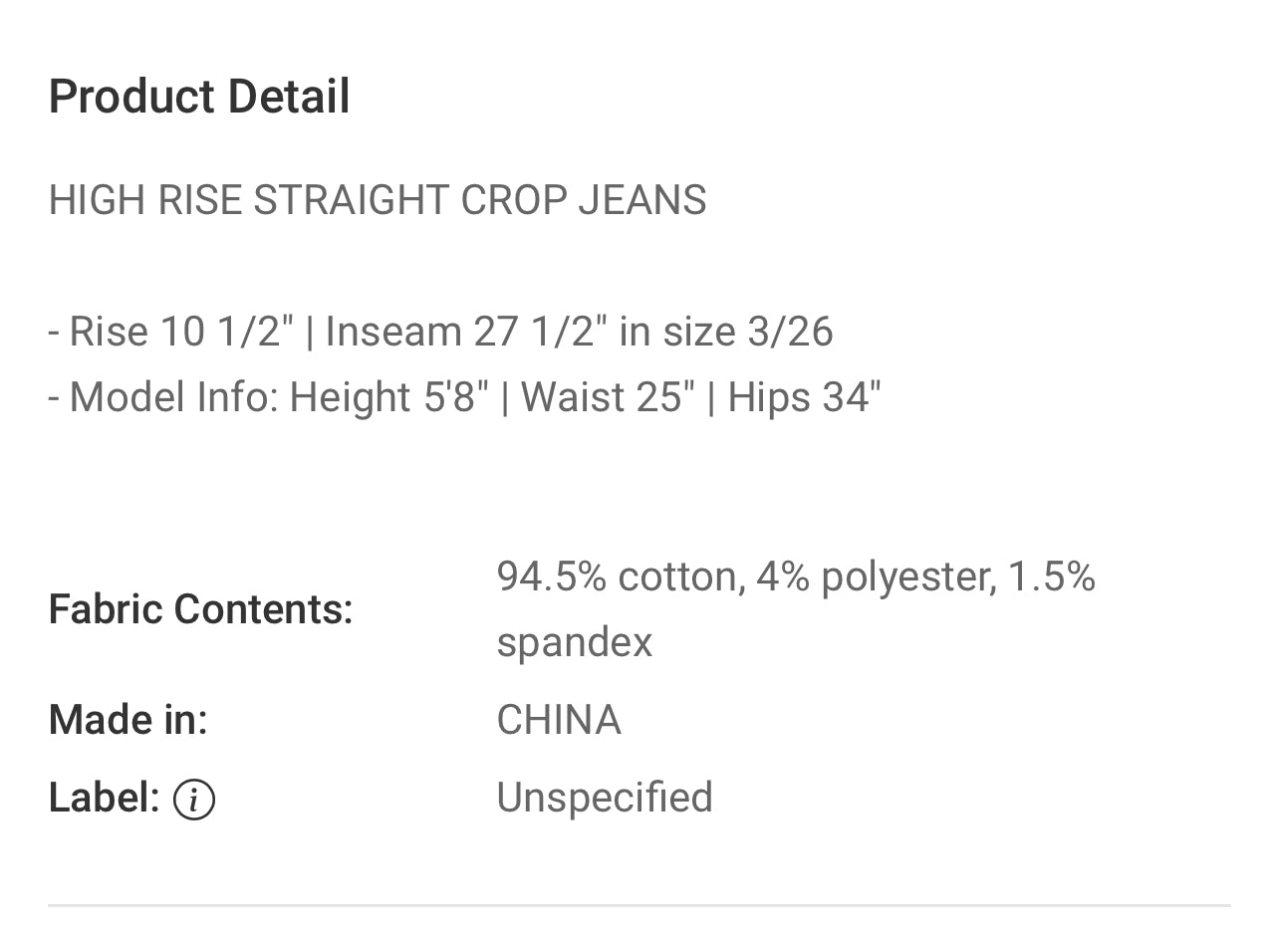1279x925 pixels.
Task: Click the CHINA country value
Action: click(559, 720)
